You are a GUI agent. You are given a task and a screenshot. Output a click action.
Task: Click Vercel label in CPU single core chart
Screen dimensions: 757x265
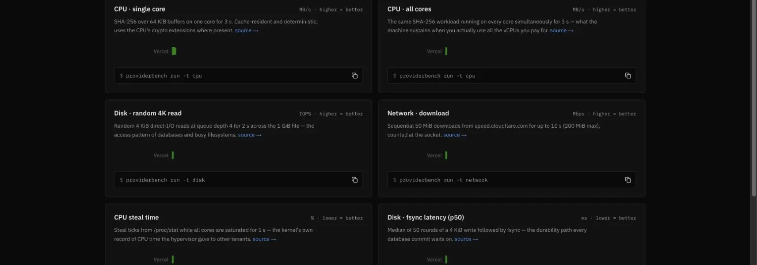161,52
